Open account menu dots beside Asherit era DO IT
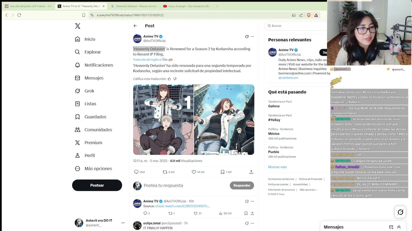The image size is (412, 231). point(123,223)
